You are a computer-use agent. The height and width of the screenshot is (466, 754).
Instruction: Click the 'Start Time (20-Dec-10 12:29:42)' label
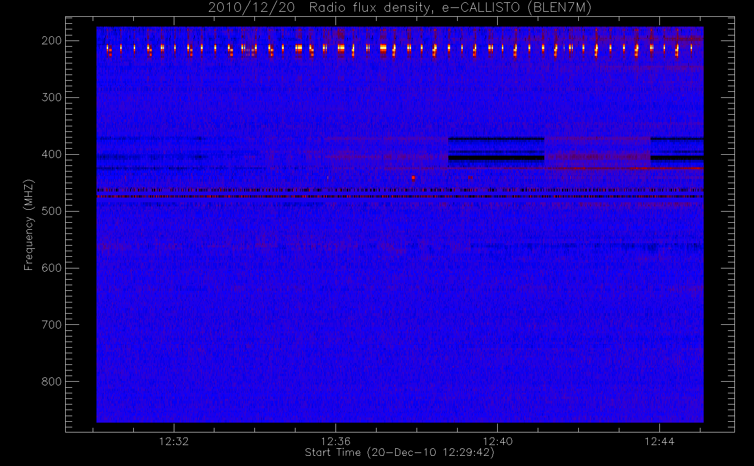click(399, 452)
